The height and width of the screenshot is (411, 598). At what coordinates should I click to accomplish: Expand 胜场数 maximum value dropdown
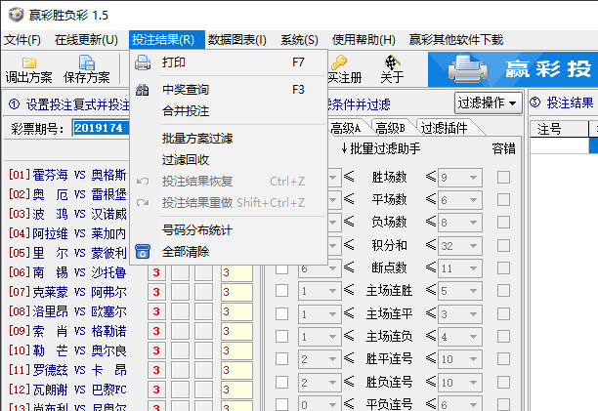click(473, 178)
